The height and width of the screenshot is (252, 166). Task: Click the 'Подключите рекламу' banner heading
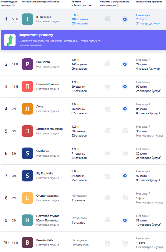coord(36,35)
